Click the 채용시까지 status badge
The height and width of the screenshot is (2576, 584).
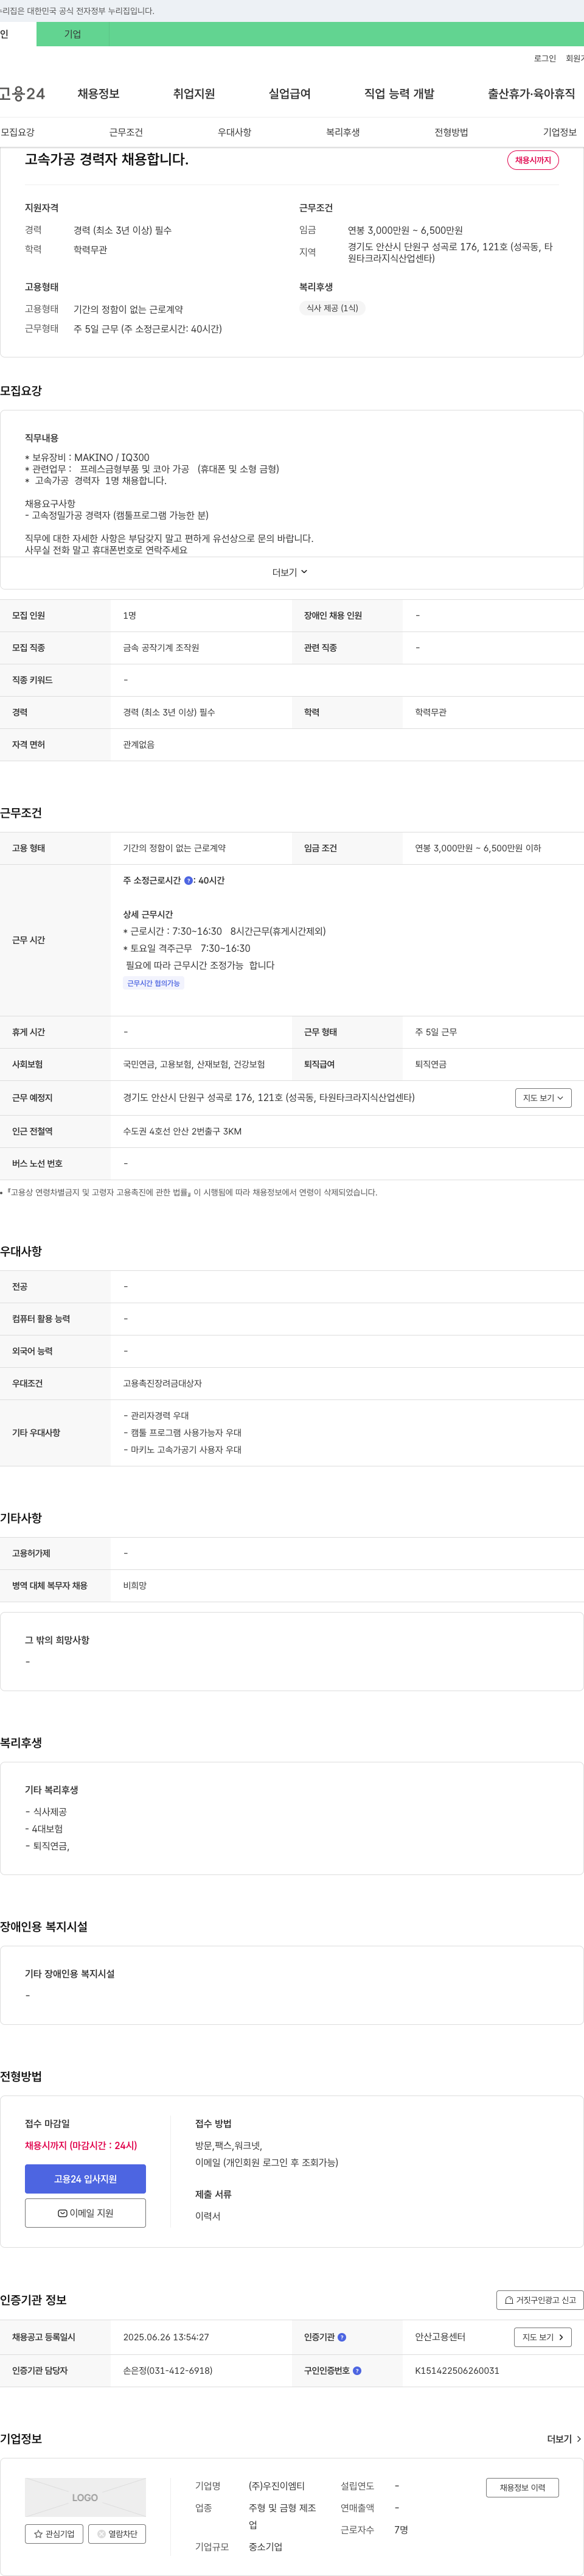pyautogui.click(x=533, y=160)
